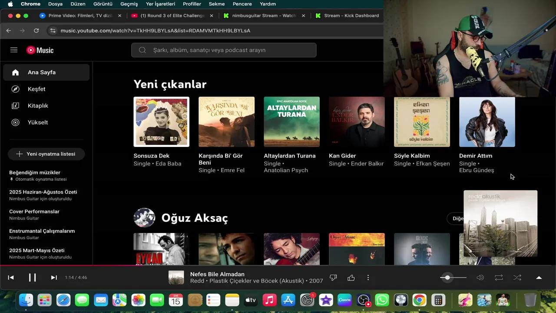The height and width of the screenshot is (313, 556).
Task: Open Calculator from the Dock
Action: click(x=438, y=300)
